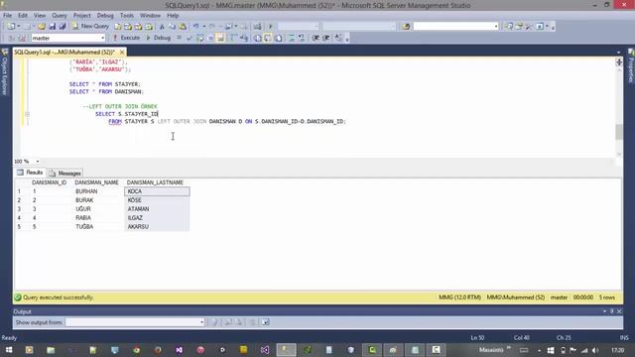Toggle Results to Text icon

(258, 38)
